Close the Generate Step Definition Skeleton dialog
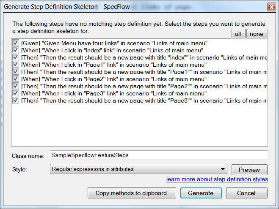The width and height of the screenshot is (279, 209). pyautogui.click(x=270, y=7)
